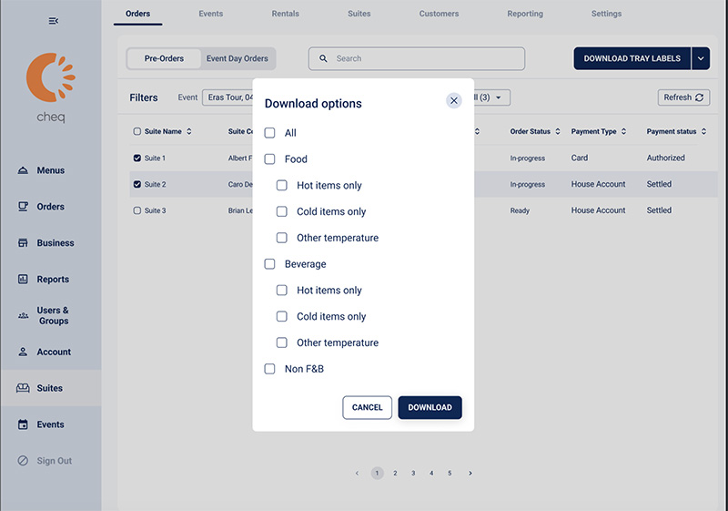
Task: Collapse the sidebar with the menu icon
Action: point(53,21)
